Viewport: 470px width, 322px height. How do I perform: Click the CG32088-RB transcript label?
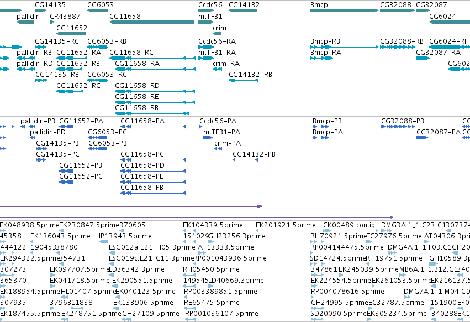pyautogui.click(x=402, y=41)
